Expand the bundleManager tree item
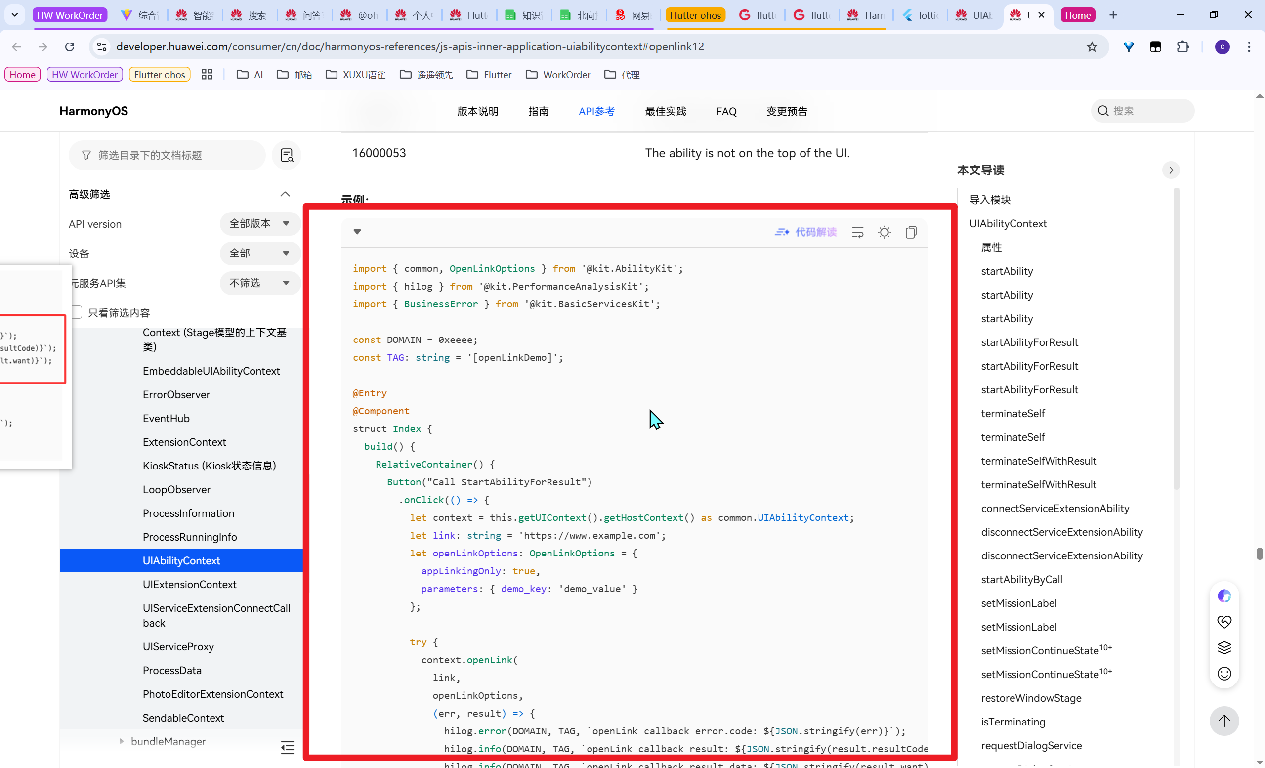 [122, 741]
